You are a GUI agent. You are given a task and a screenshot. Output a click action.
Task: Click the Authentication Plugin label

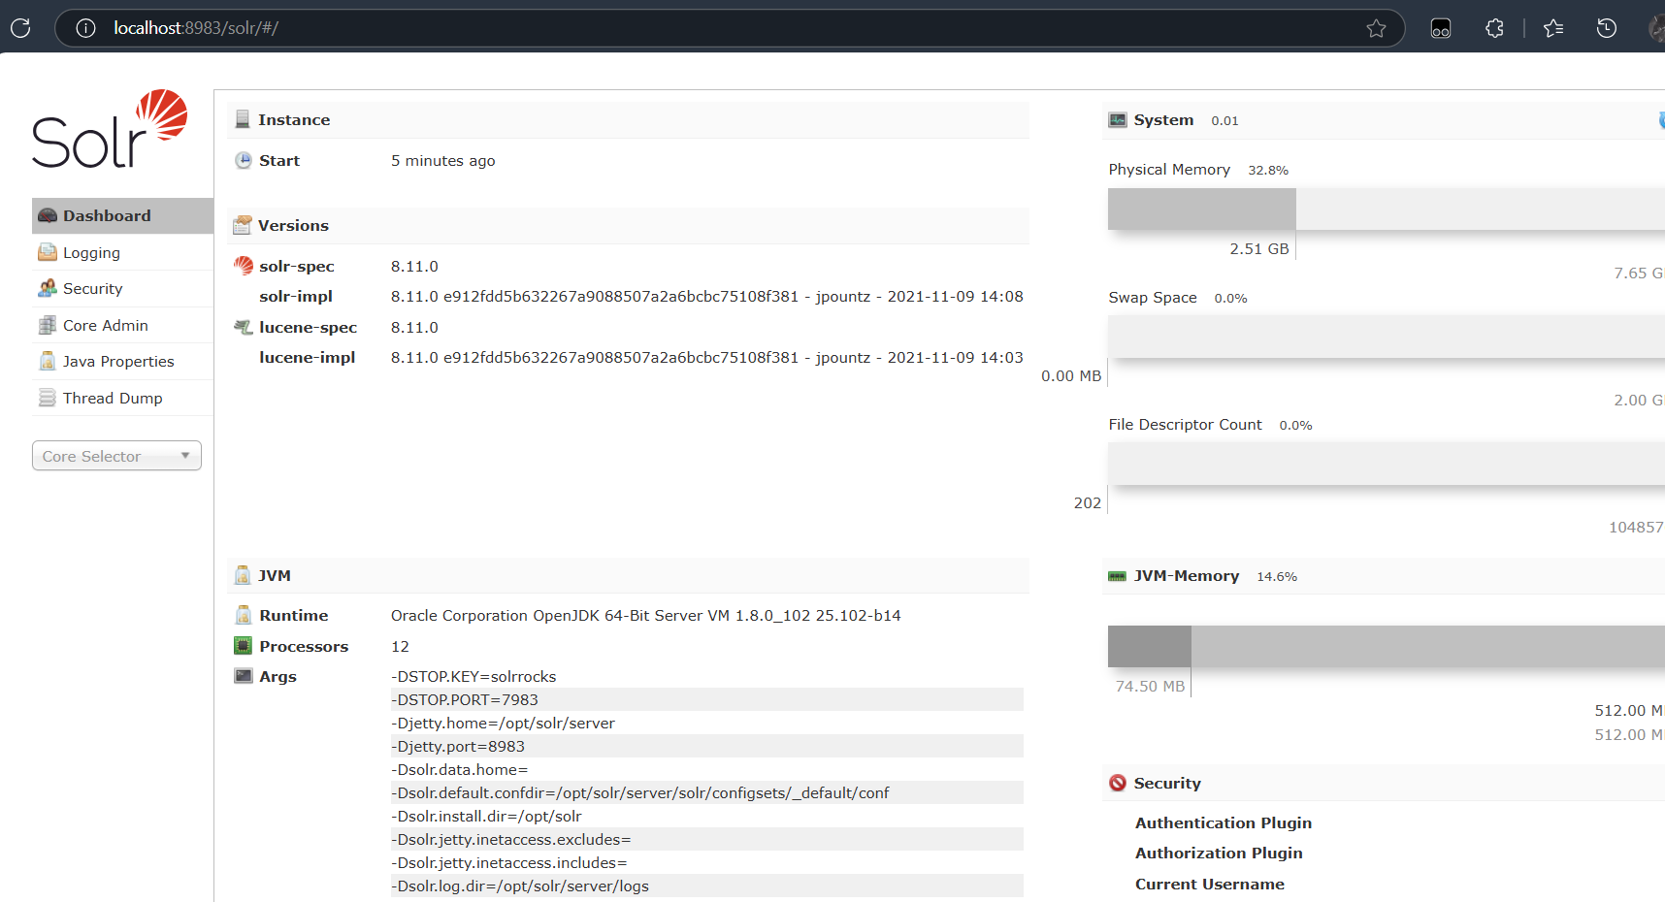point(1224,822)
